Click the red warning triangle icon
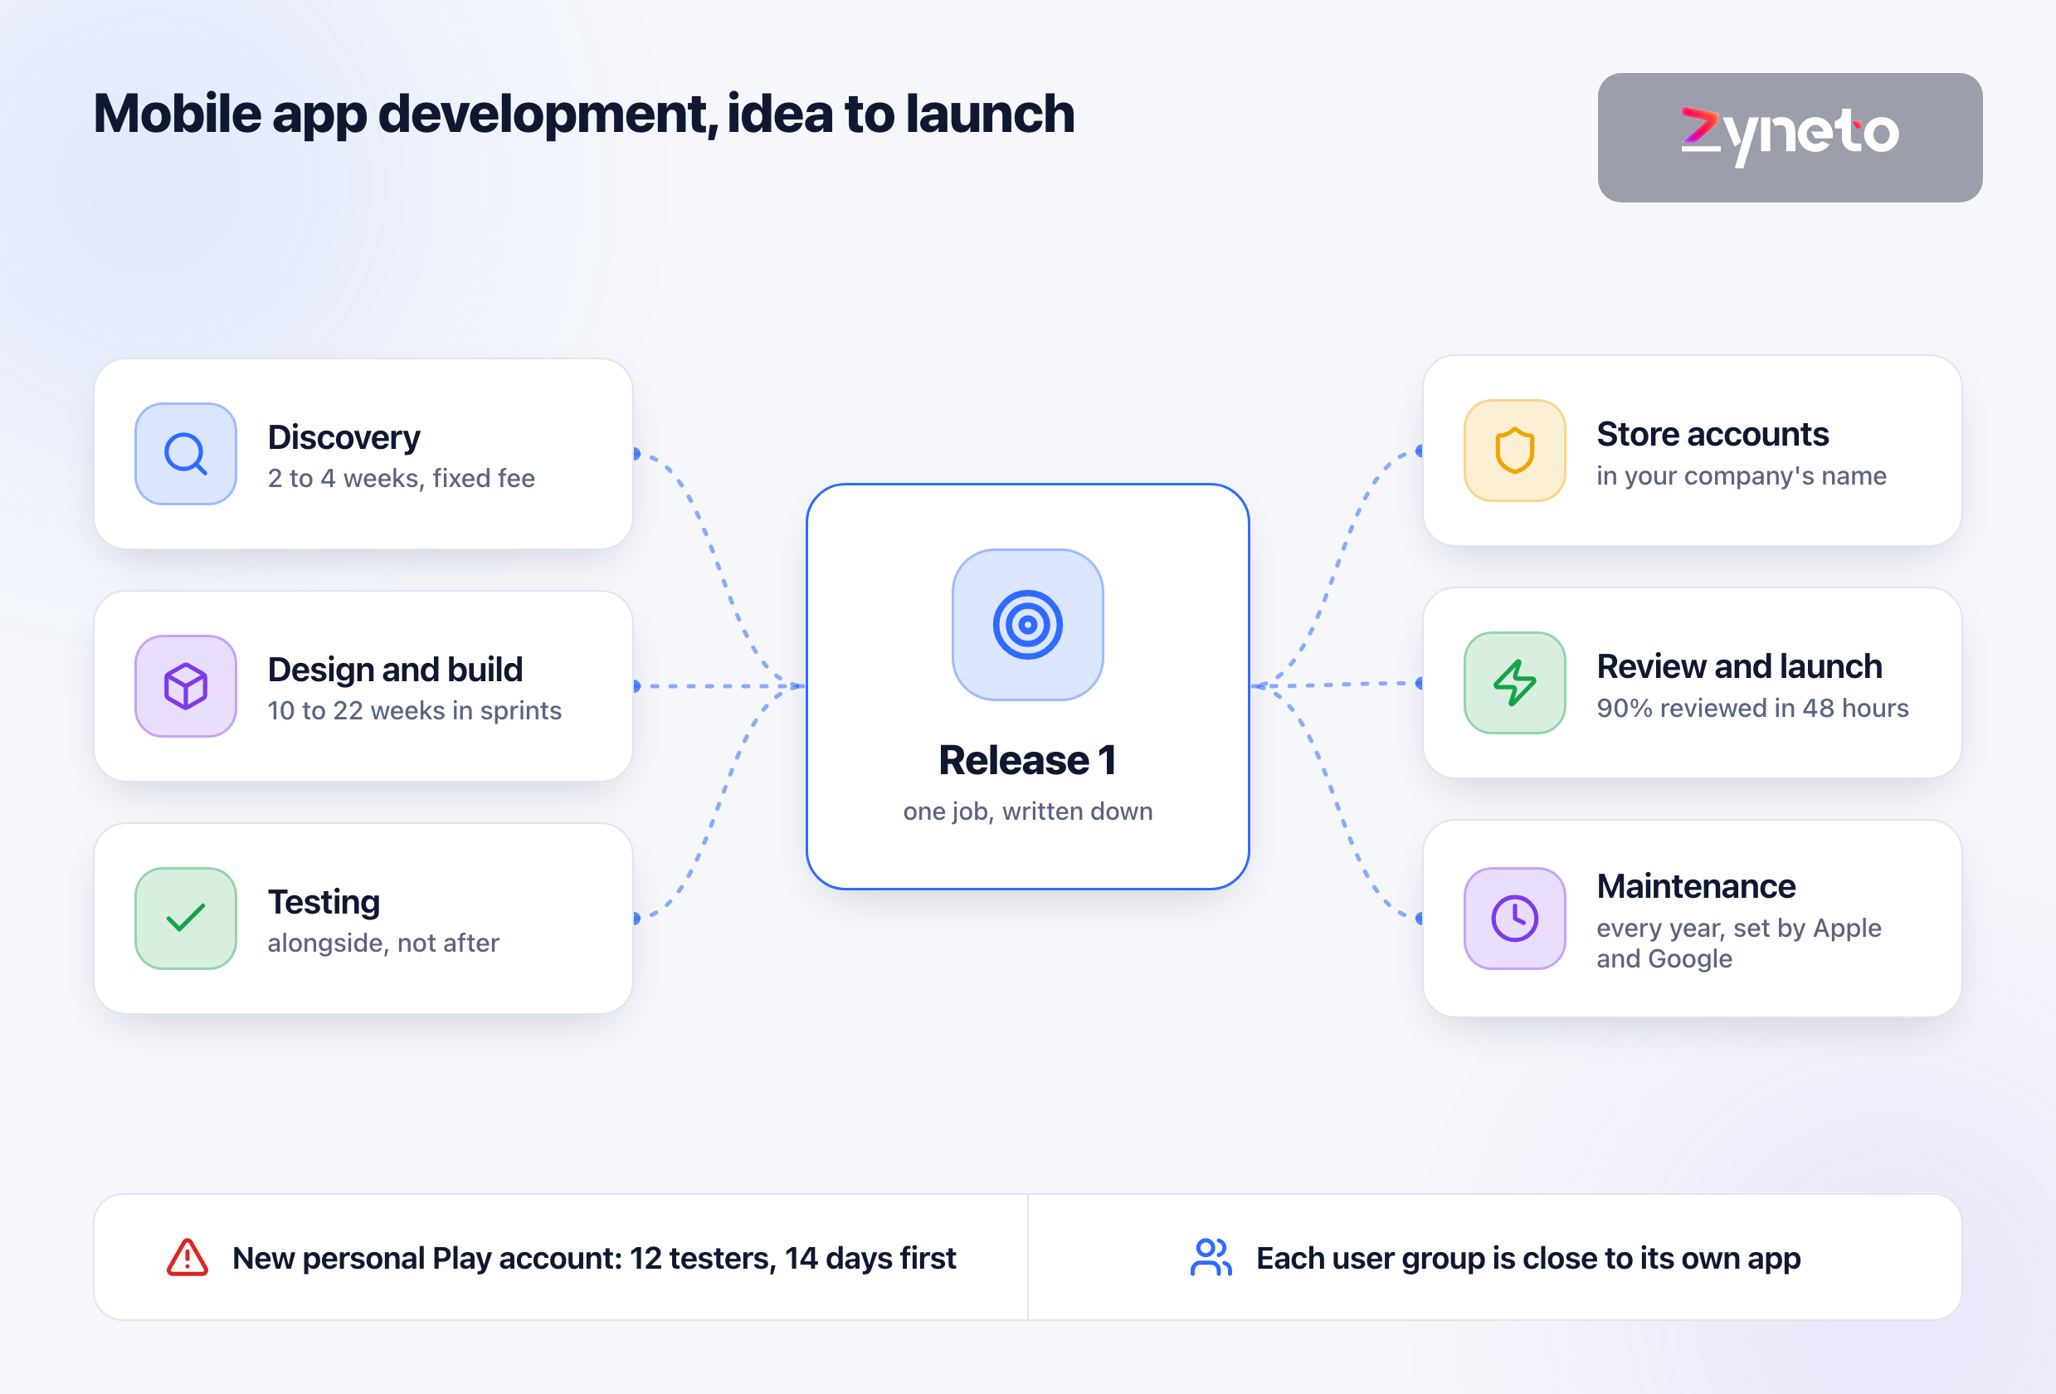 (x=188, y=1257)
